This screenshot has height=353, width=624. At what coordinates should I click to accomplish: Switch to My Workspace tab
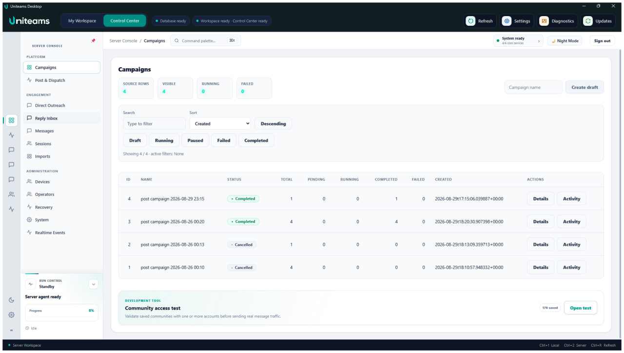pyautogui.click(x=82, y=21)
